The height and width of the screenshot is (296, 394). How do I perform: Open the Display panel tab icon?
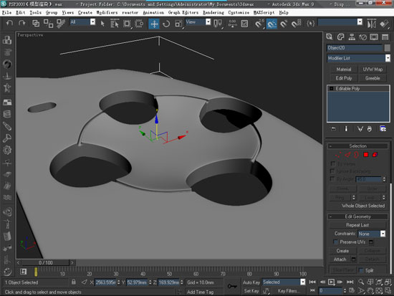point(374,37)
